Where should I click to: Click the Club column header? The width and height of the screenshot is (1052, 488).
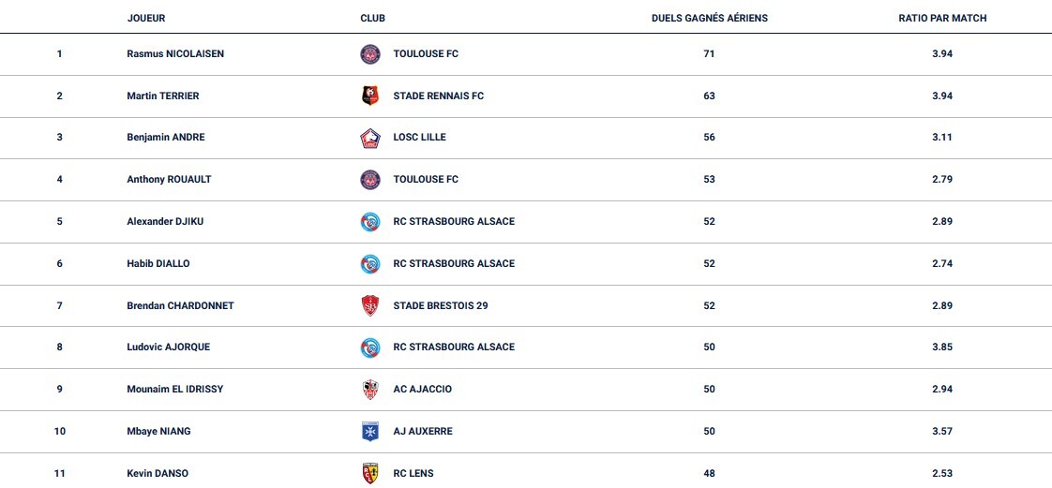click(x=372, y=18)
